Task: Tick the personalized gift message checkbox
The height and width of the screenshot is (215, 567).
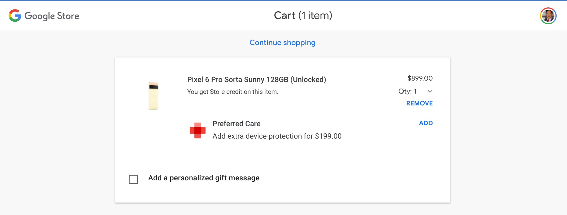Action: (133, 179)
